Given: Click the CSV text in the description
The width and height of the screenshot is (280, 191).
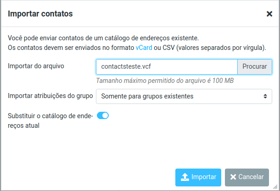Looking at the screenshot, I should point(168,48).
